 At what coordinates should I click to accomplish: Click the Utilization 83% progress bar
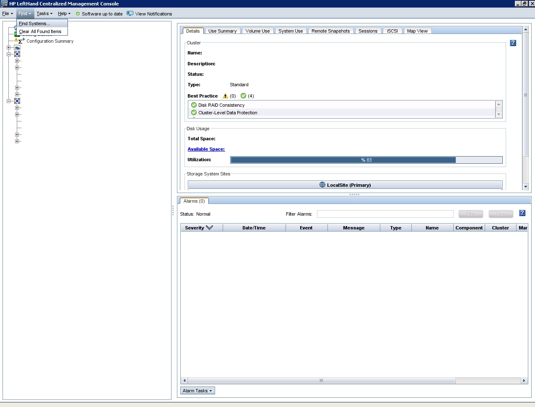[366, 160]
